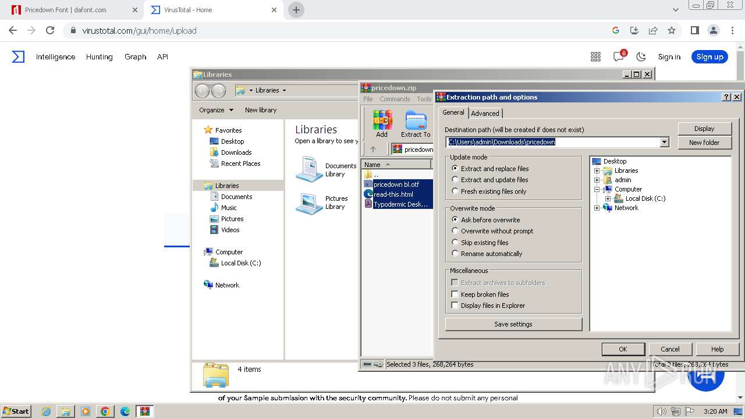745x419 pixels.
Task: Enable Display files in Explorer checkbox
Action: click(x=455, y=305)
